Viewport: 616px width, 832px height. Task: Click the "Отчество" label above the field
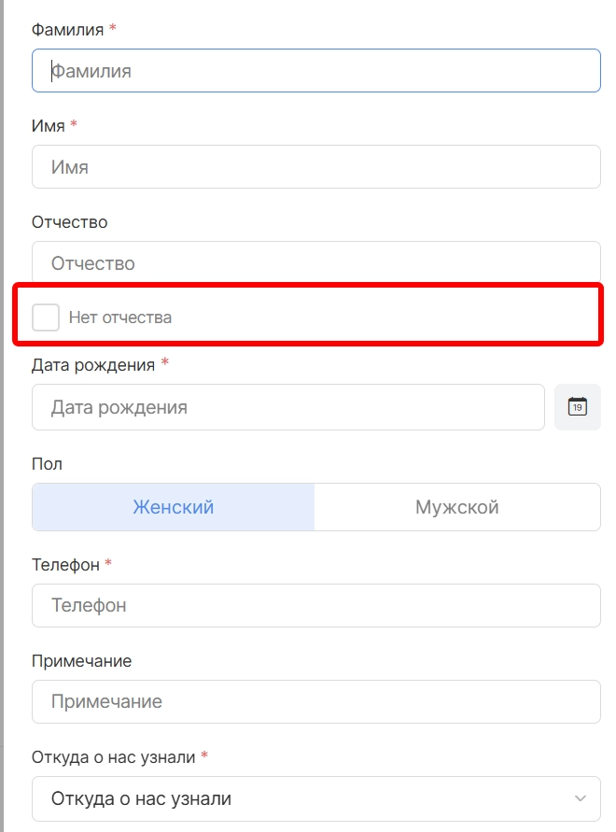pos(70,222)
